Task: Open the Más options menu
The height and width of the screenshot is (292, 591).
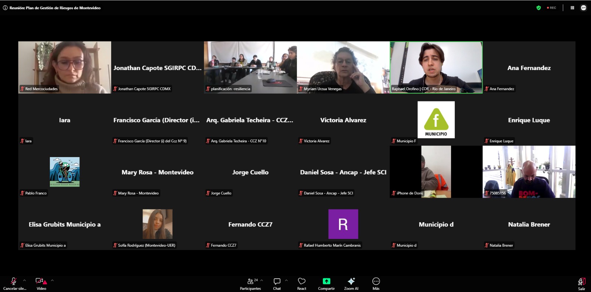Action: (x=376, y=284)
